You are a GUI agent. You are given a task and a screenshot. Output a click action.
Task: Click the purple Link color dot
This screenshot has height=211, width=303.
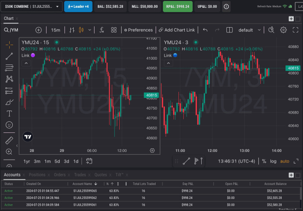point(33,55)
